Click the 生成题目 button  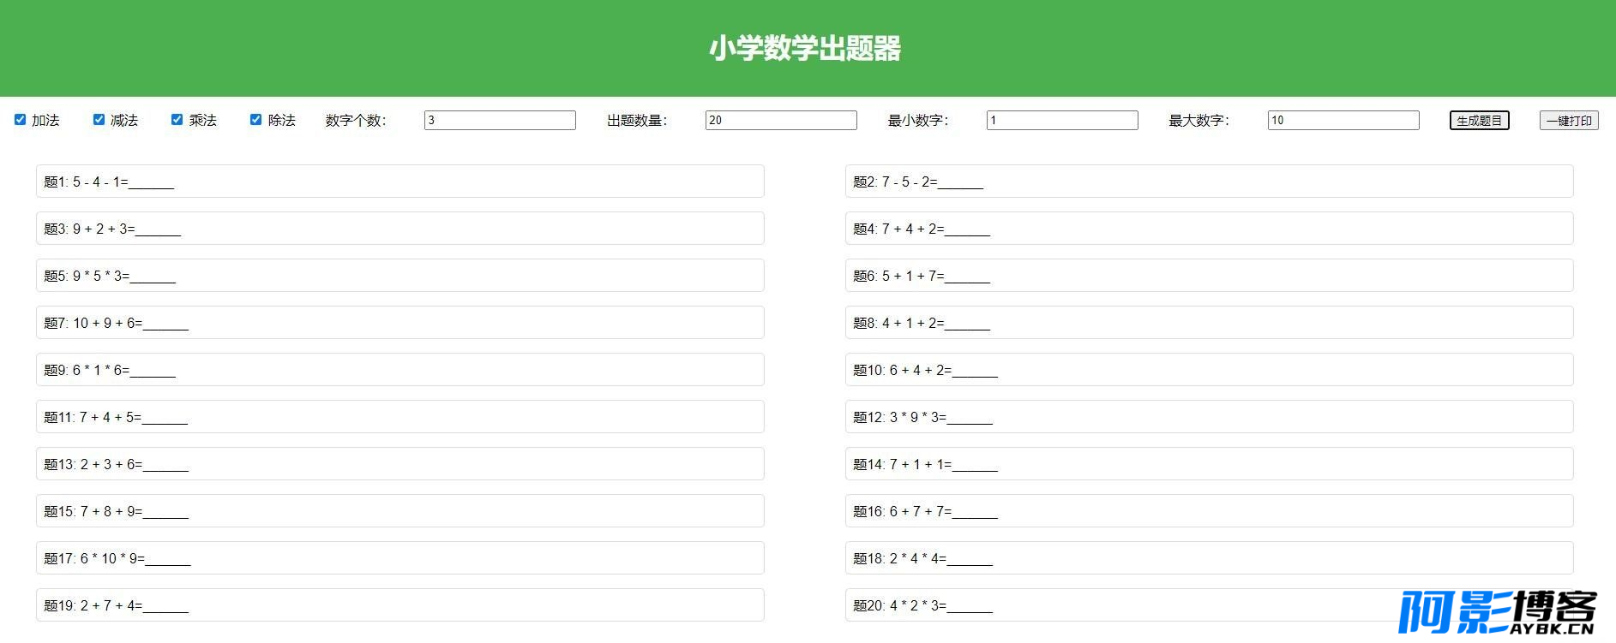coord(1479,121)
